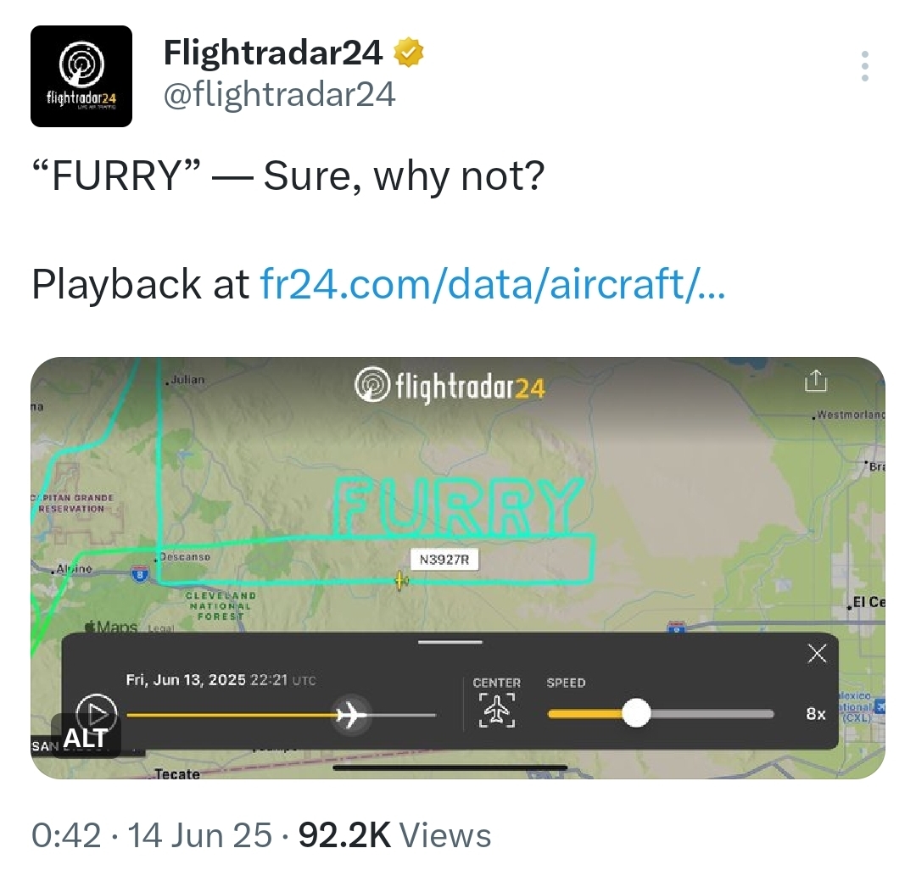916x876 pixels.
Task: Show the ALT image description badge
Action: pyautogui.click(x=86, y=738)
